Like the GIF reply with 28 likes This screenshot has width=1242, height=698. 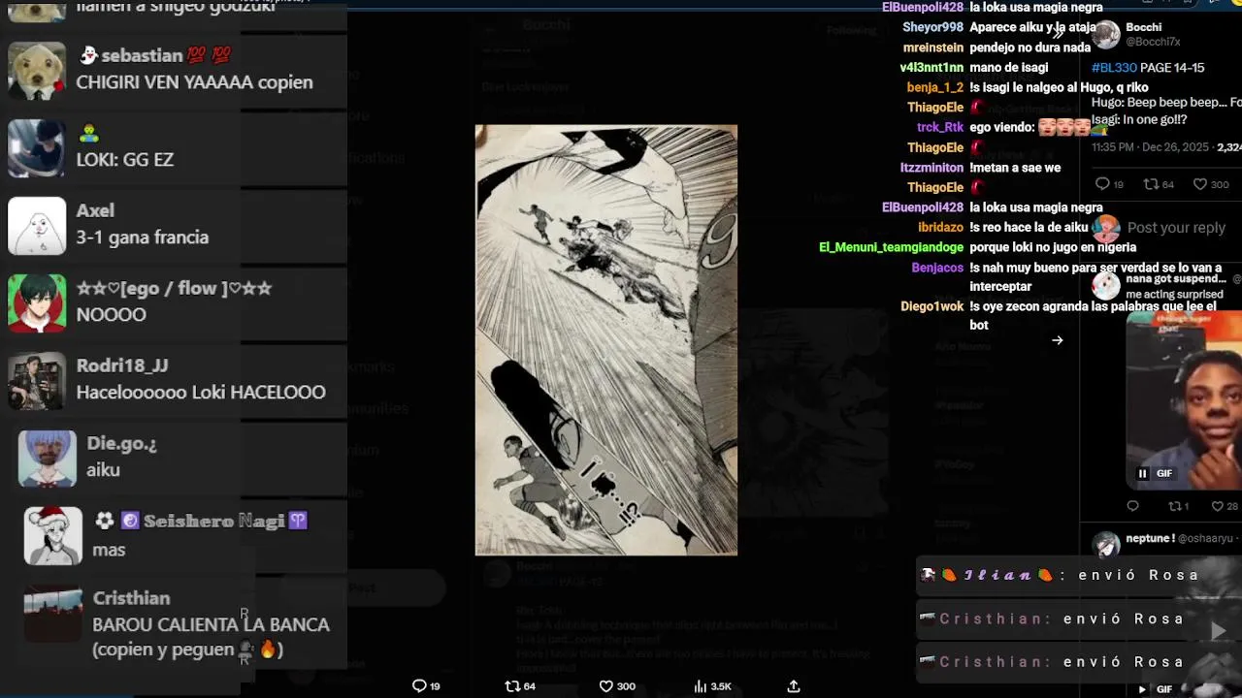click(x=1217, y=506)
